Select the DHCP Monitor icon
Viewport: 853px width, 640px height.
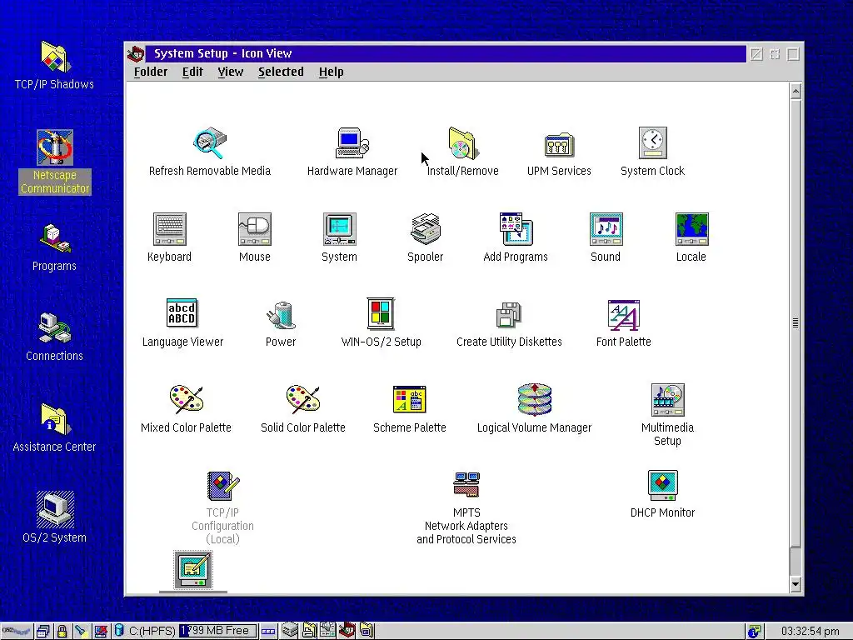click(662, 485)
